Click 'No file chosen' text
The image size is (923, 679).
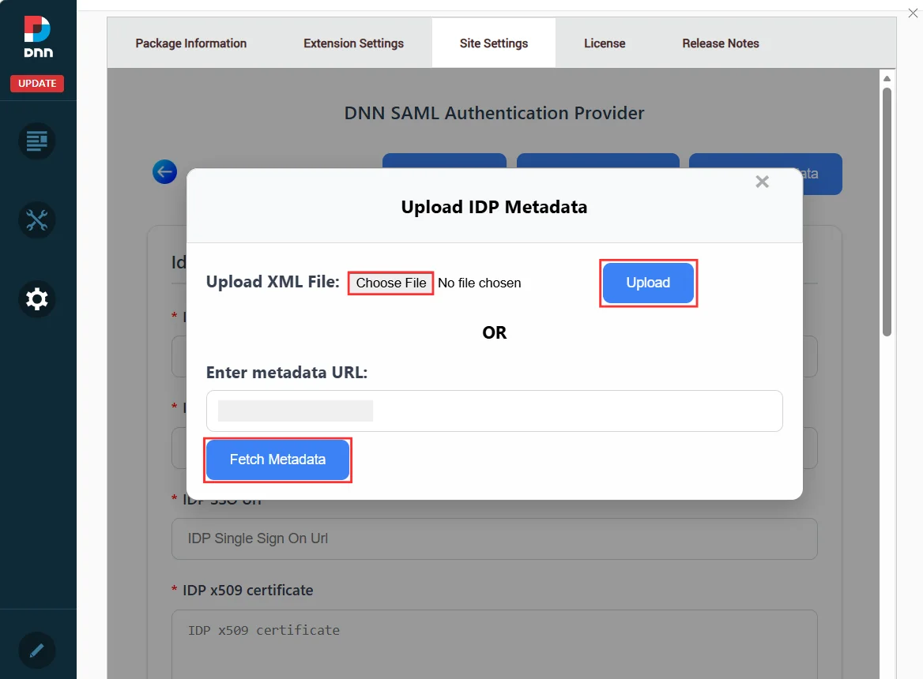(x=479, y=283)
